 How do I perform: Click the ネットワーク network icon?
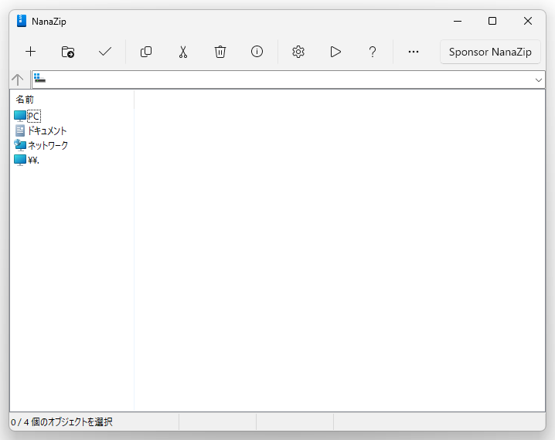[x=20, y=145]
